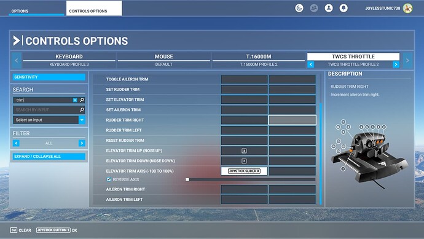Click the search magnifier beside trim field

(82, 100)
